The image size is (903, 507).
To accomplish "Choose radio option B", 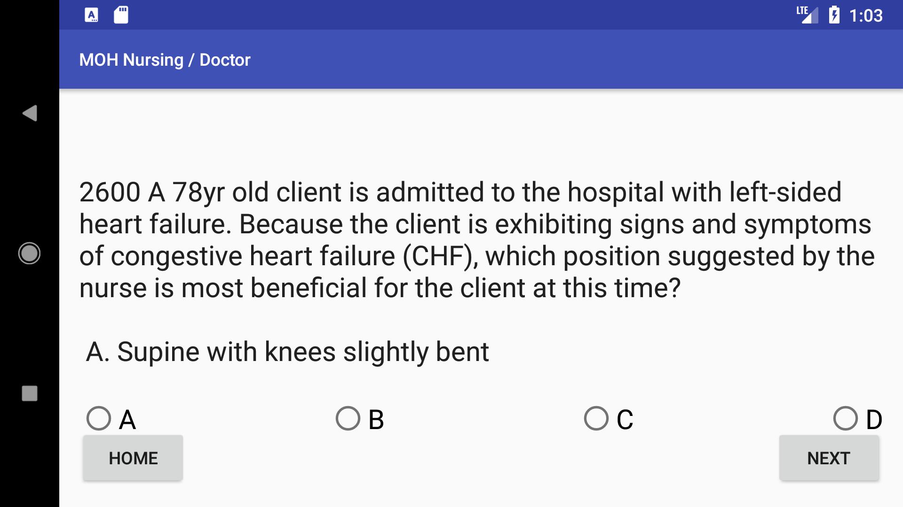I will click(360, 419).
